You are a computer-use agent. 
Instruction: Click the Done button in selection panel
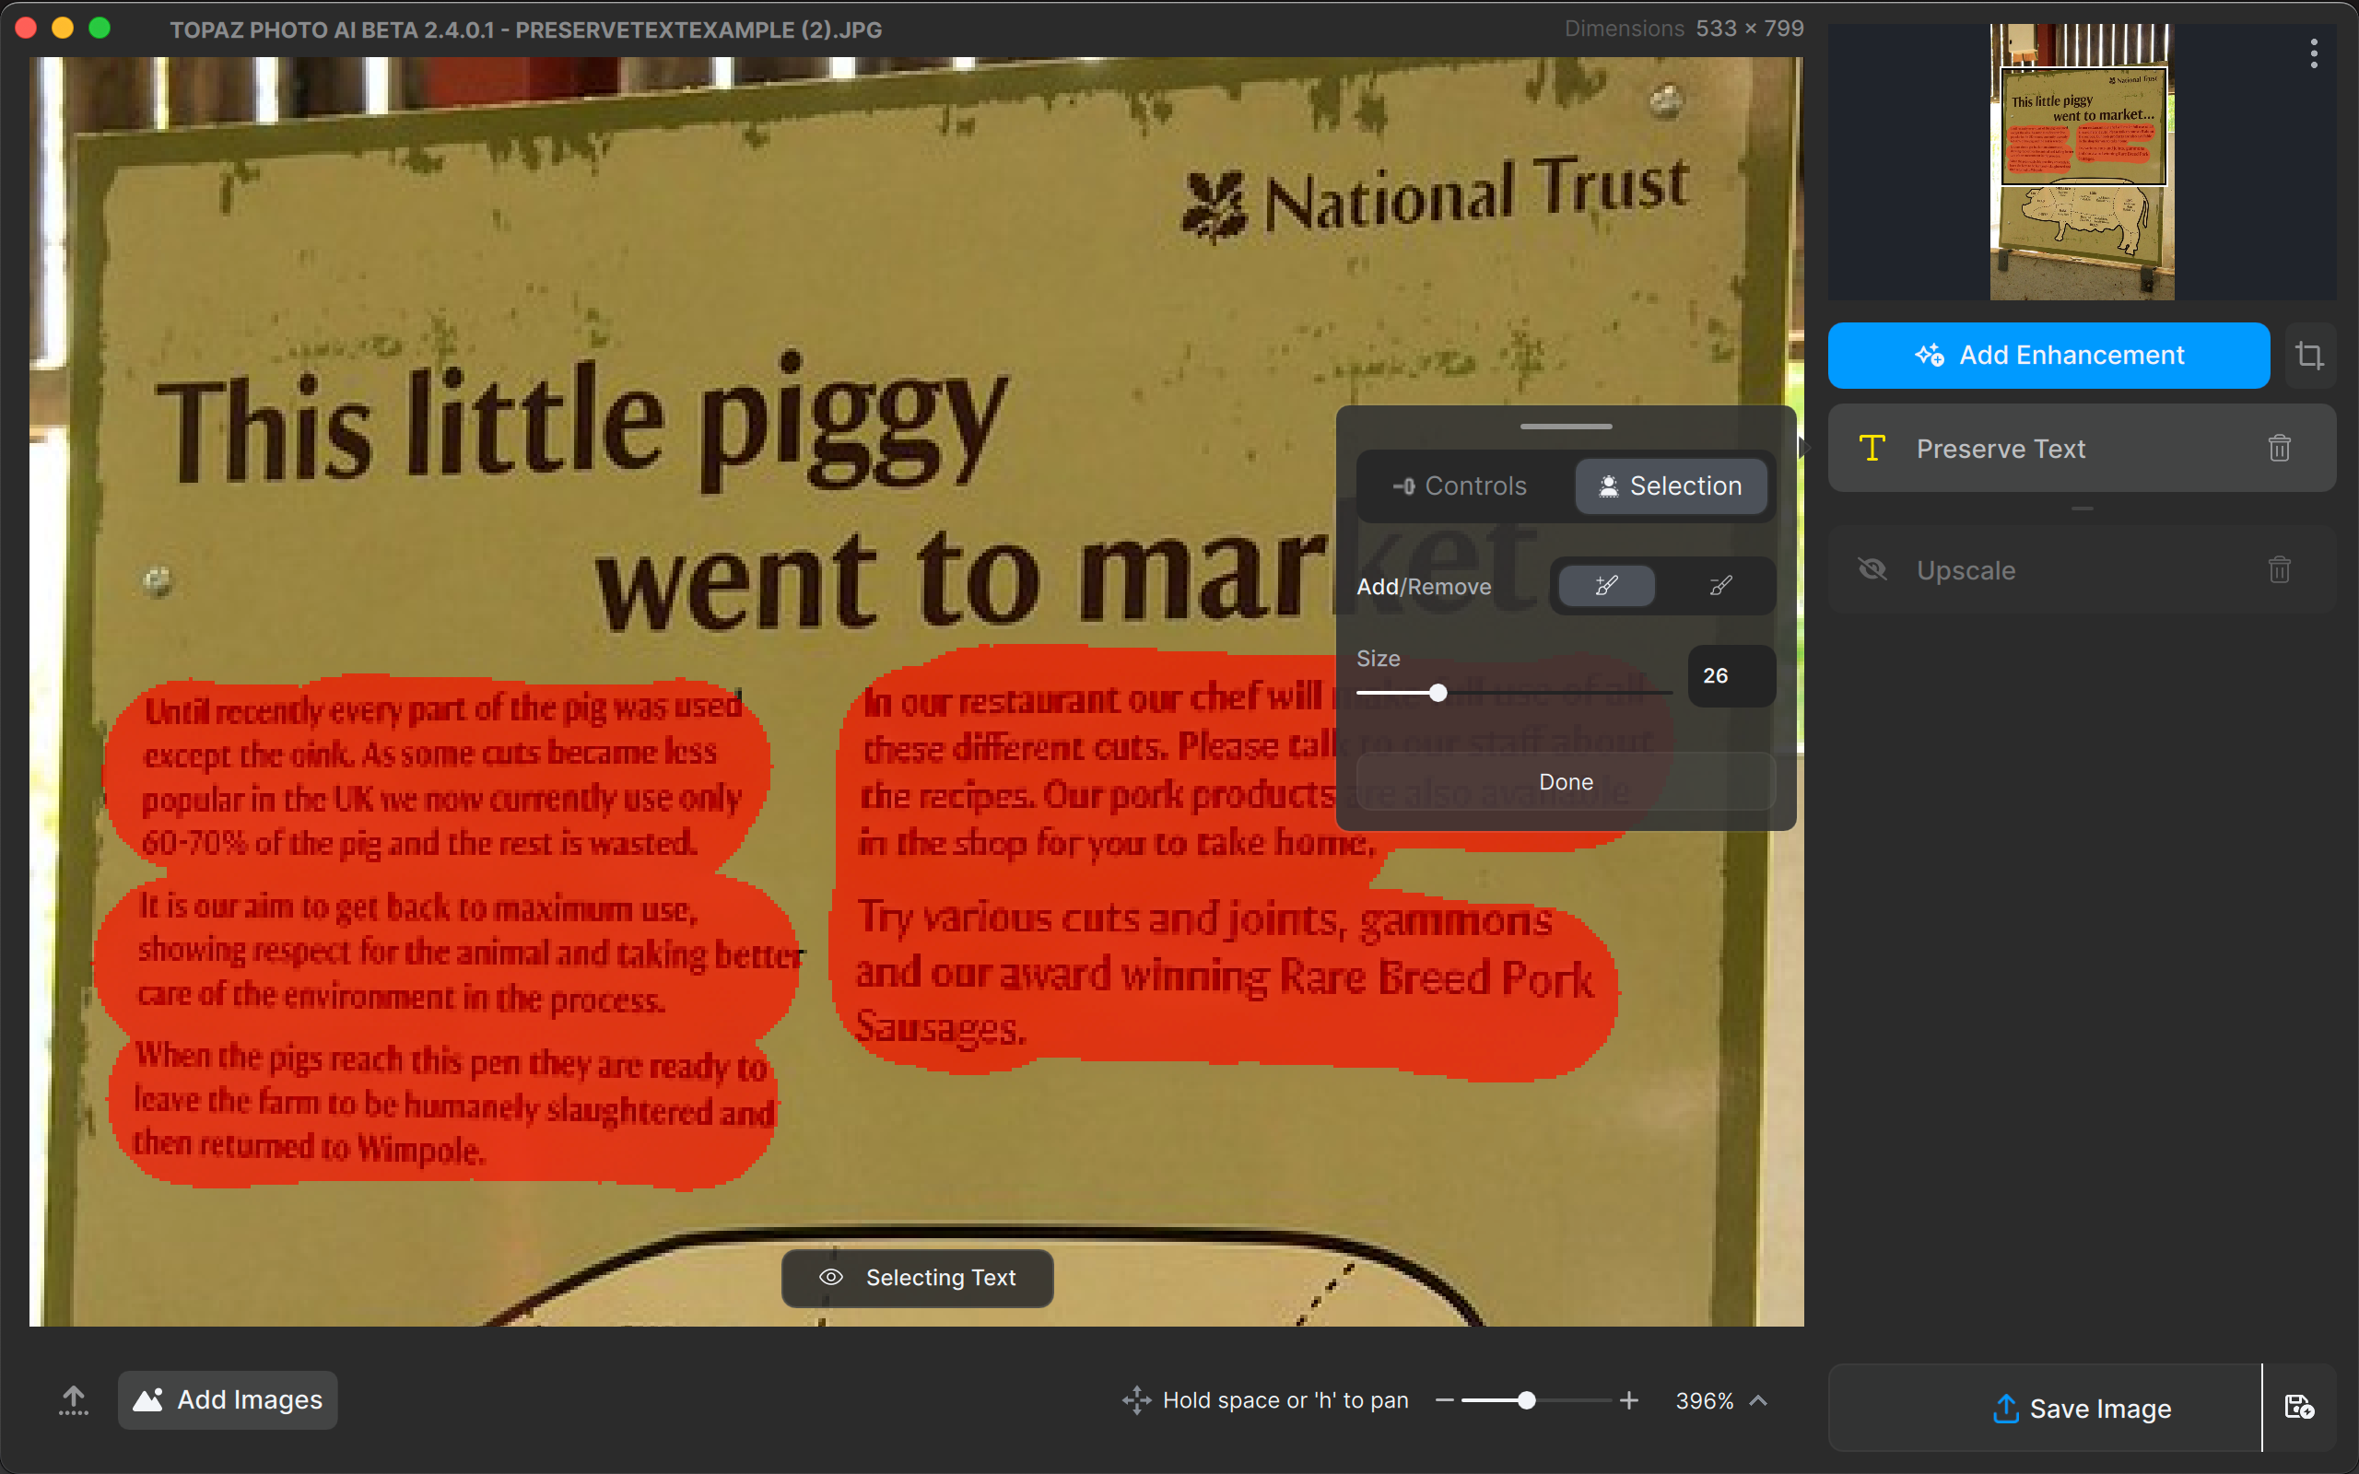(1566, 781)
